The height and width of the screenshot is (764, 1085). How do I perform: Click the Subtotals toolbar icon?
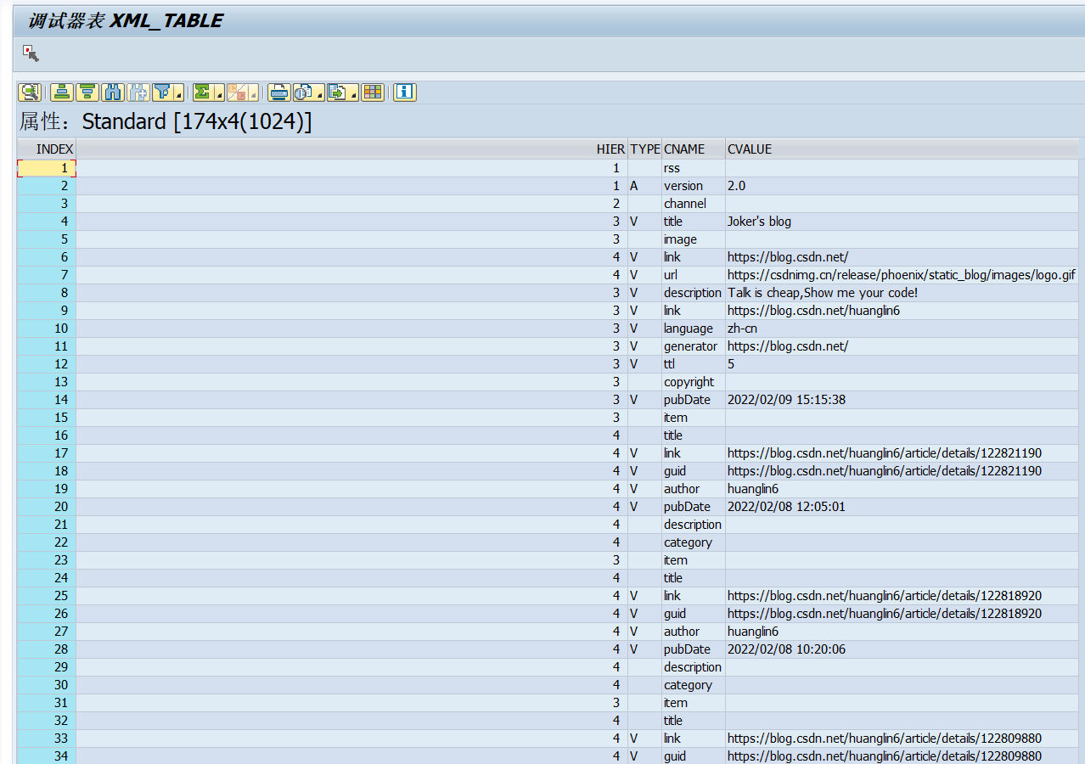pyautogui.click(x=237, y=92)
